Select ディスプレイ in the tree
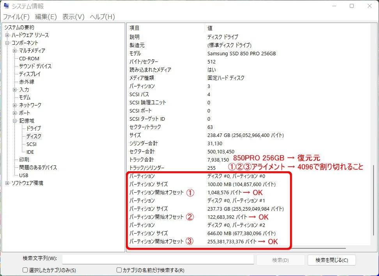The image size is (379, 276). tap(30, 74)
